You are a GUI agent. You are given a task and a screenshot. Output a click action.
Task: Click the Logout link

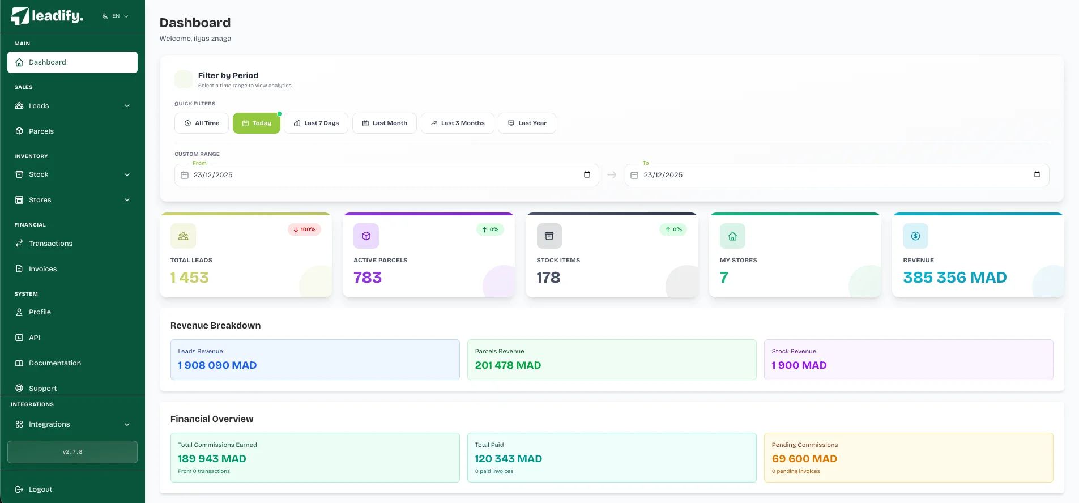tap(40, 489)
